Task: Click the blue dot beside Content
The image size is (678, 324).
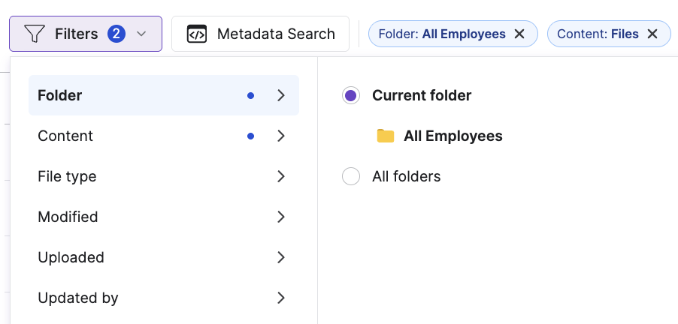Action: [x=251, y=136]
